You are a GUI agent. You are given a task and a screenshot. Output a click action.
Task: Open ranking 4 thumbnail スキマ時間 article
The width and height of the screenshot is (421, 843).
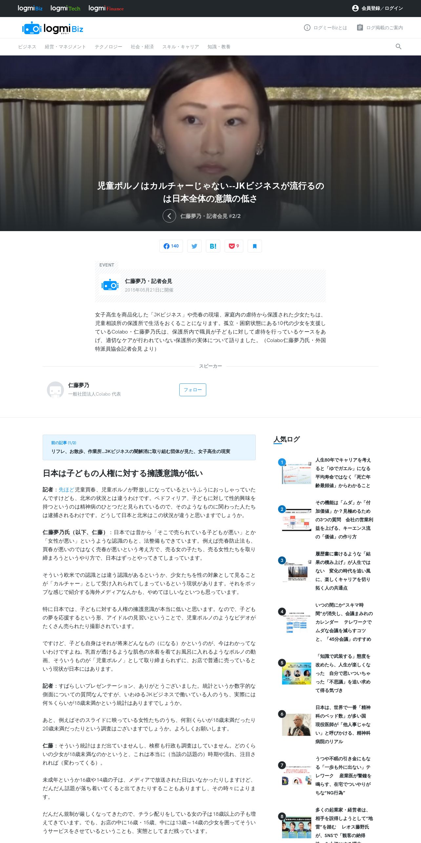[297, 622]
